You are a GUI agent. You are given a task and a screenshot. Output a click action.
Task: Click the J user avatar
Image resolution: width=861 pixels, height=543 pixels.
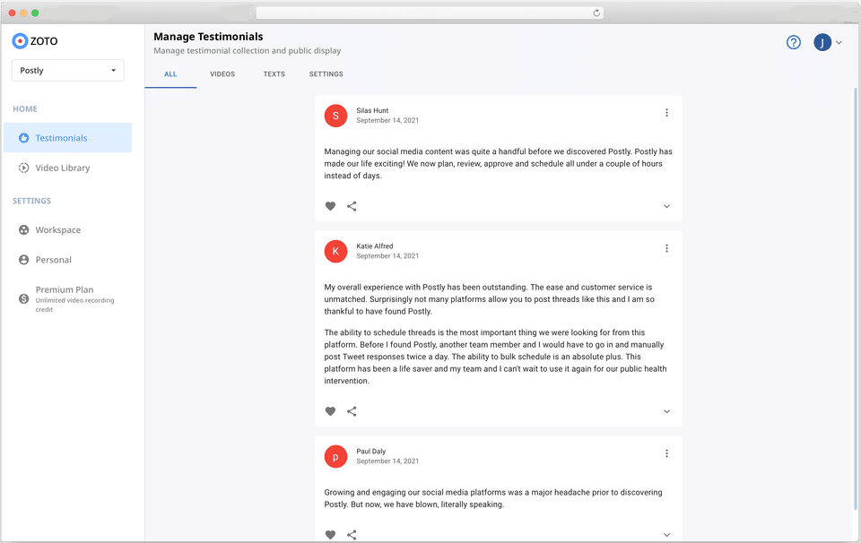click(822, 42)
